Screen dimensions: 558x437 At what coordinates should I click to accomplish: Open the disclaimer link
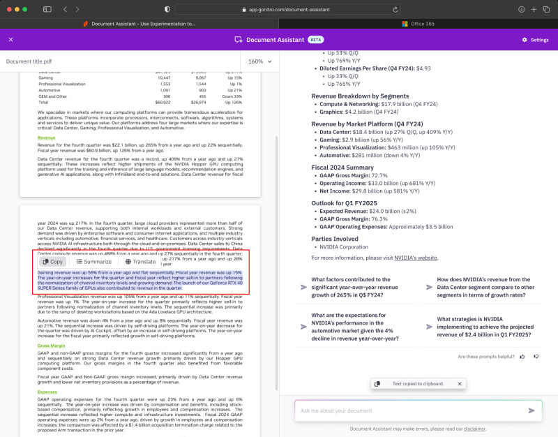474,429
